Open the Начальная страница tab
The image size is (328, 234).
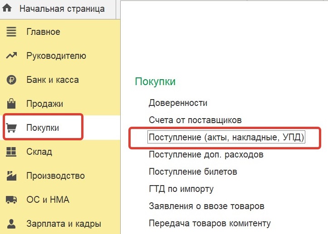coord(58,9)
